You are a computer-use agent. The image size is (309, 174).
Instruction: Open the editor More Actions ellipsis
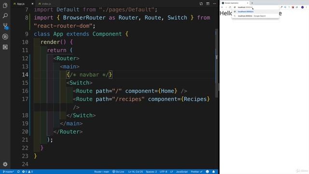coord(214,3)
